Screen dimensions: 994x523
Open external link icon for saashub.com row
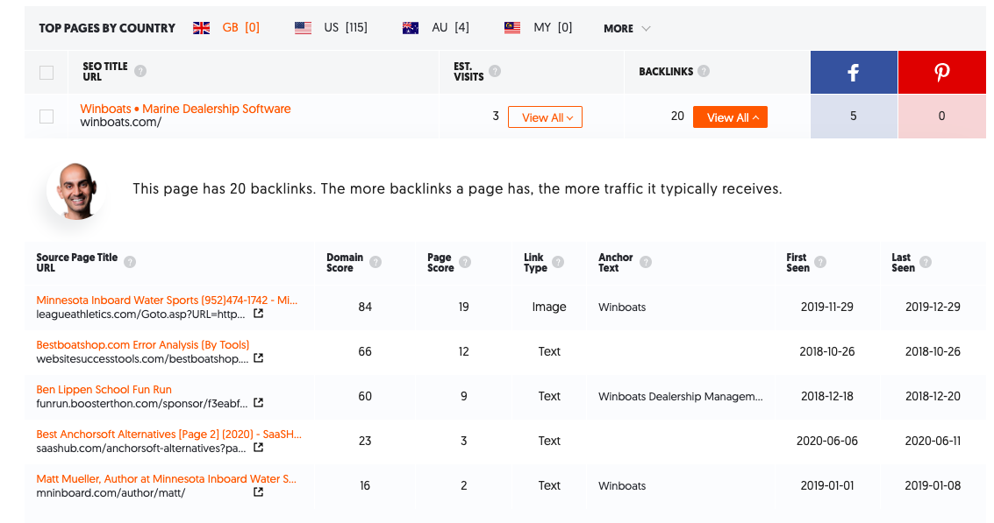(x=259, y=447)
